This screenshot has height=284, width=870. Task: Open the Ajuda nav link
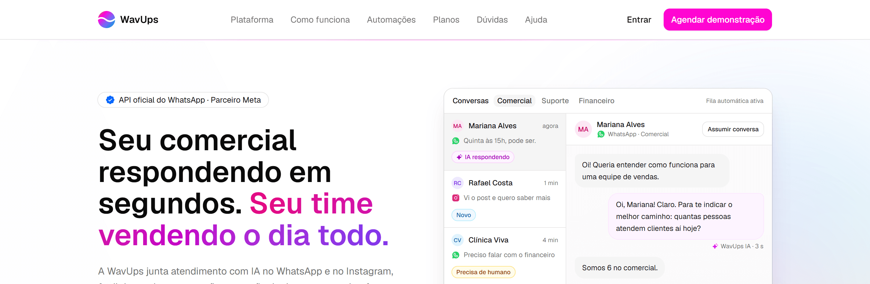tap(536, 20)
